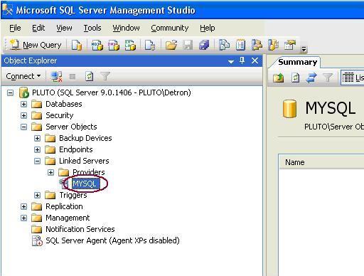364x276 pixels.
Task: Click the Open File folder icon
Action: coord(171,45)
